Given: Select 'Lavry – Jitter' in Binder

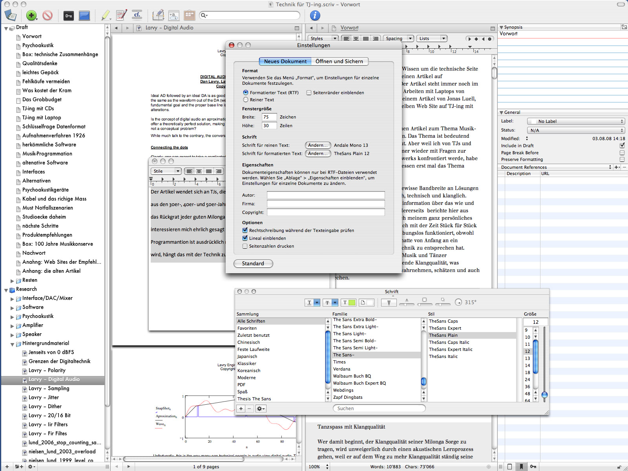Looking at the screenshot, I should [44, 398].
